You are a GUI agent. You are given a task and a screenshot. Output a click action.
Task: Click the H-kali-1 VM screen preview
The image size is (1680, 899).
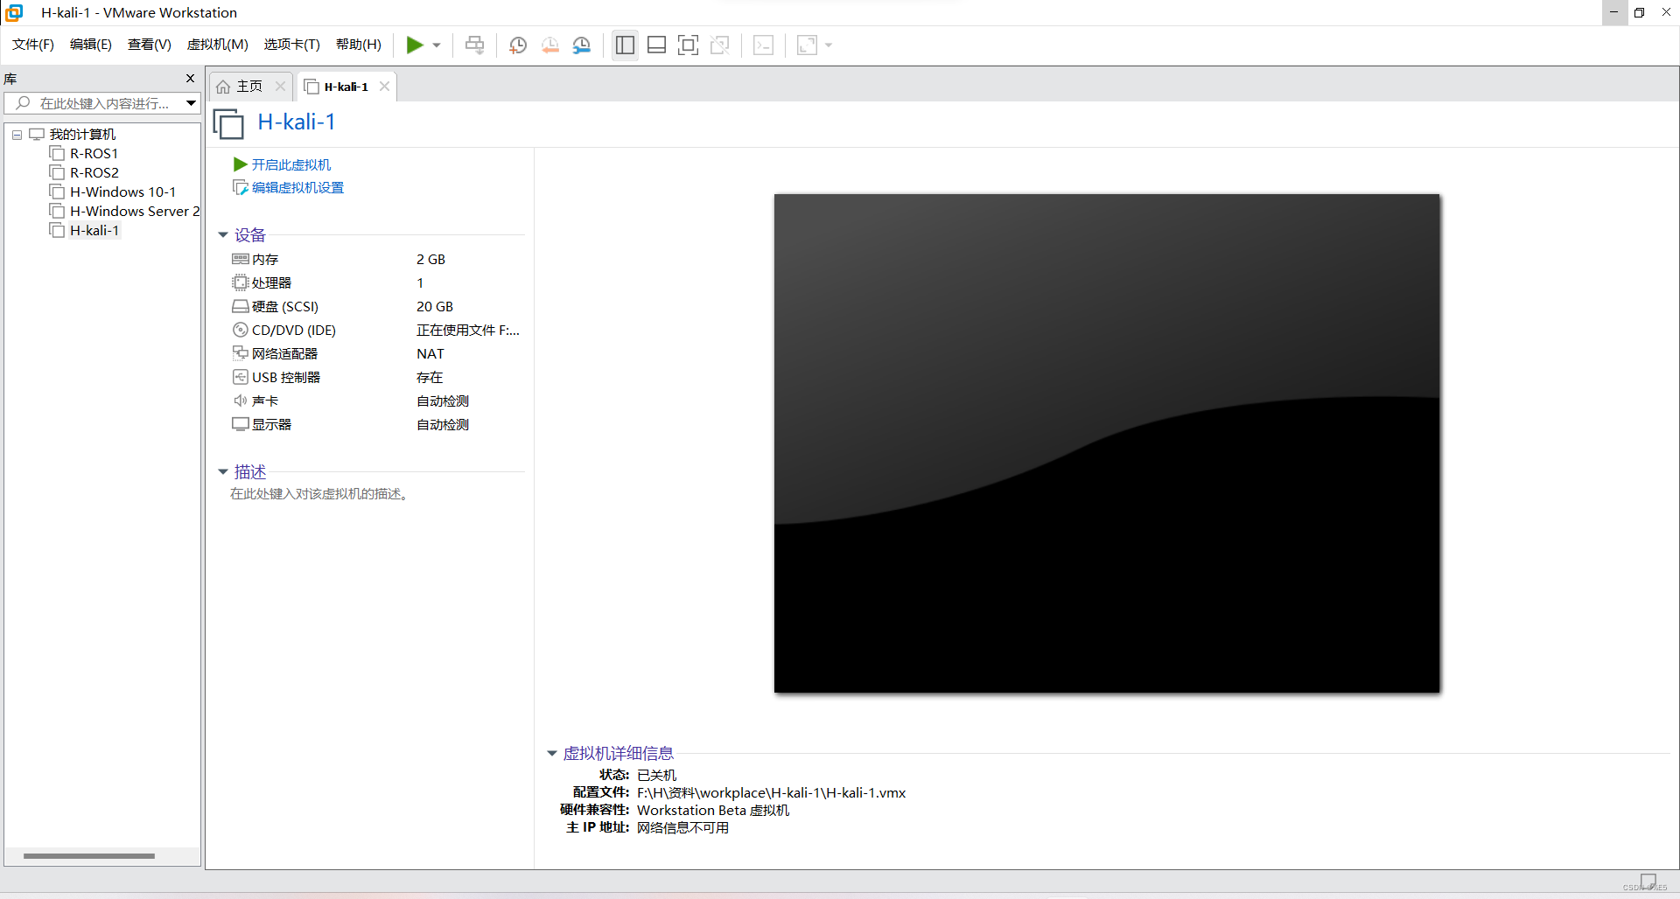pyautogui.click(x=1107, y=443)
